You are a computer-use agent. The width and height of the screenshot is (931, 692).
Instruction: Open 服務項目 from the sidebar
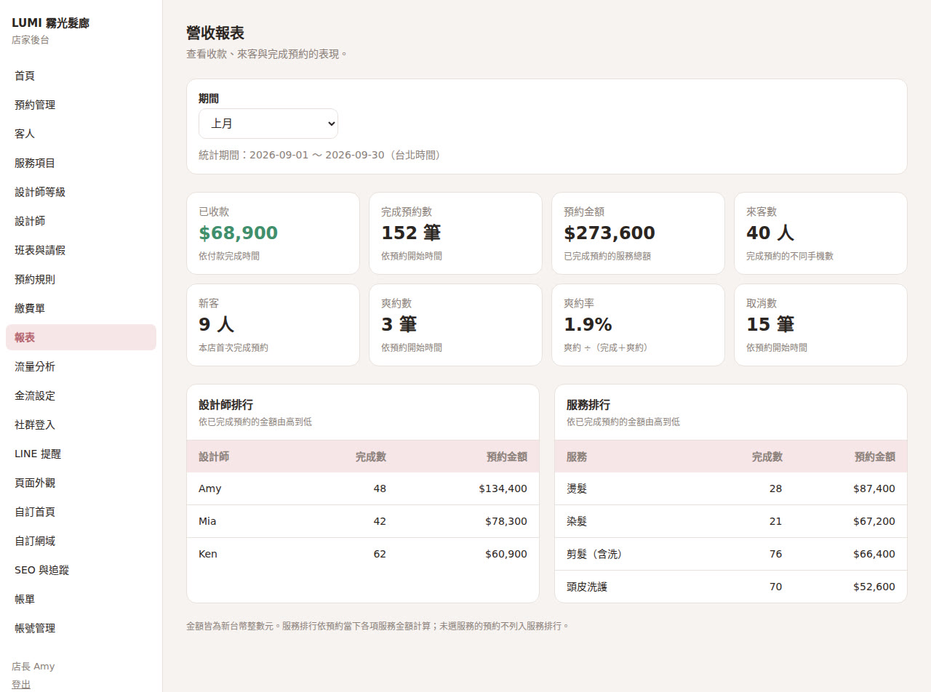(81, 163)
